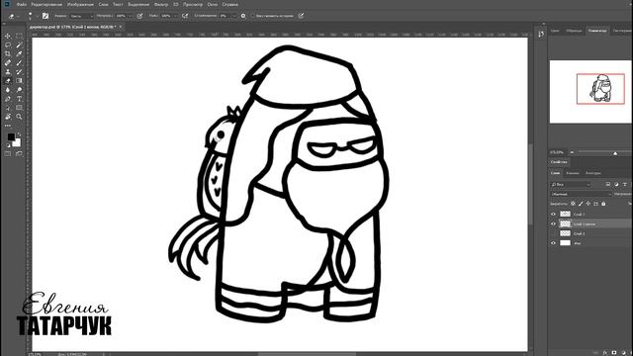Toggle lock transparent pixels
This screenshot has width=633, height=356.
[x=573, y=204]
